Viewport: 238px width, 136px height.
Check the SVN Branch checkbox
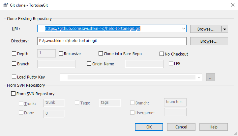pos(133,103)
